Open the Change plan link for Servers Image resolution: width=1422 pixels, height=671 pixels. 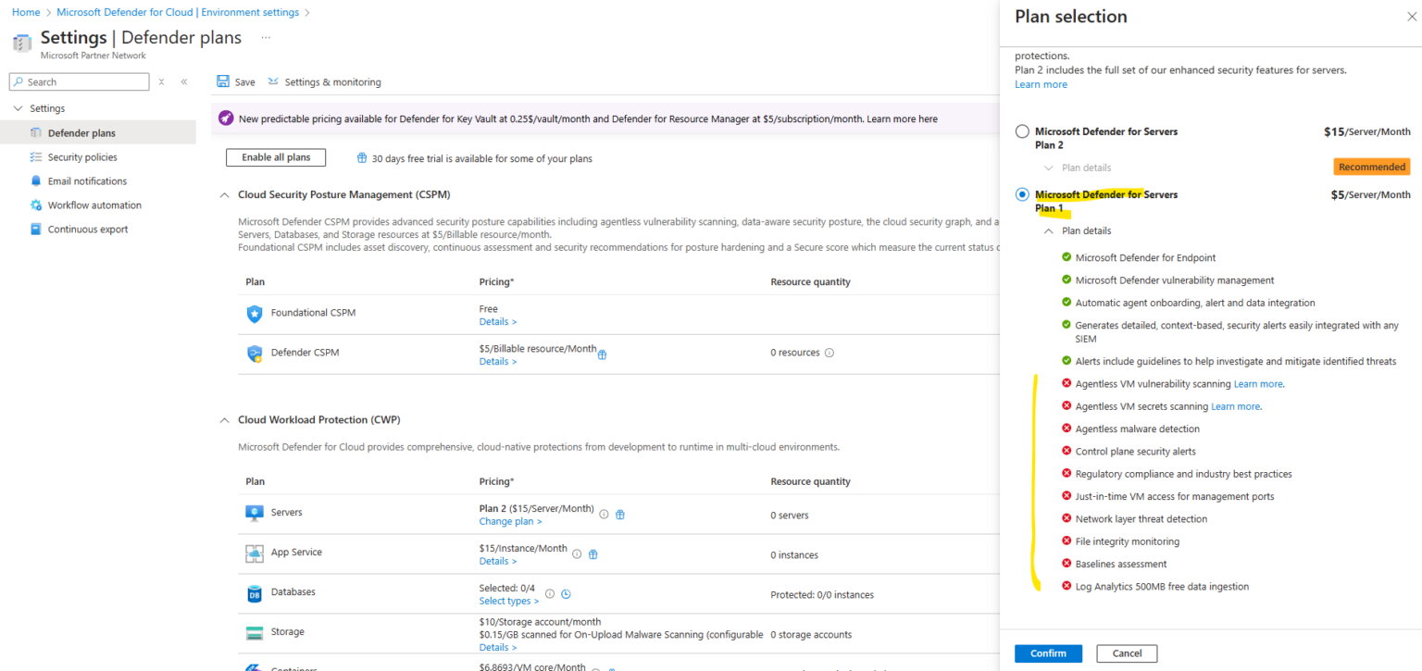508,521
